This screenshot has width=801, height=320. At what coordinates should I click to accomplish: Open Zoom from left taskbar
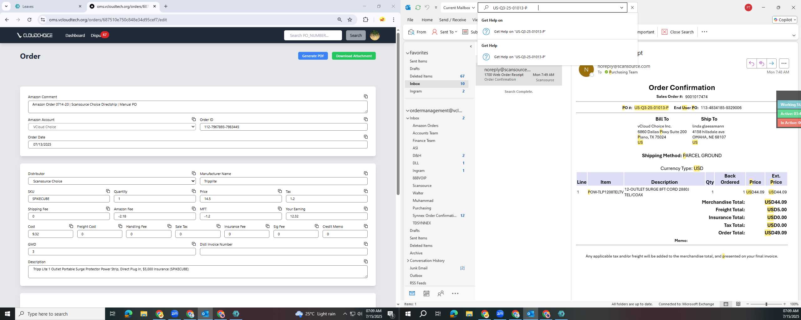pos(175,314)
